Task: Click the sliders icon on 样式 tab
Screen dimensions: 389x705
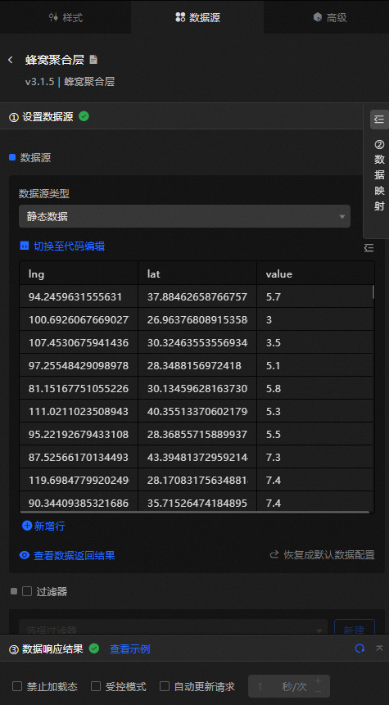Action: tap(53, 17)
